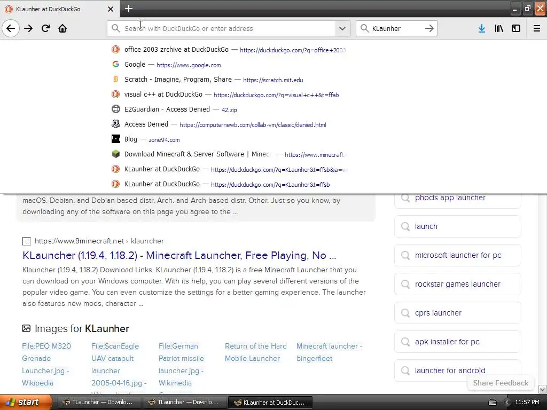Select E2Guardian - Access Denied suggestion

coord(229,109)
